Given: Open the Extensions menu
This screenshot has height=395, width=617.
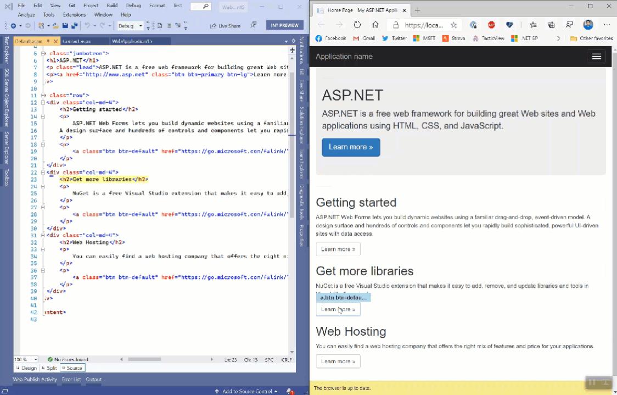Looking at the screenshot, I should (74, 15).
